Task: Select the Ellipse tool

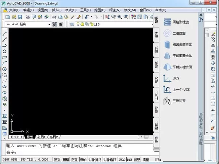Action: click(4, 87)
